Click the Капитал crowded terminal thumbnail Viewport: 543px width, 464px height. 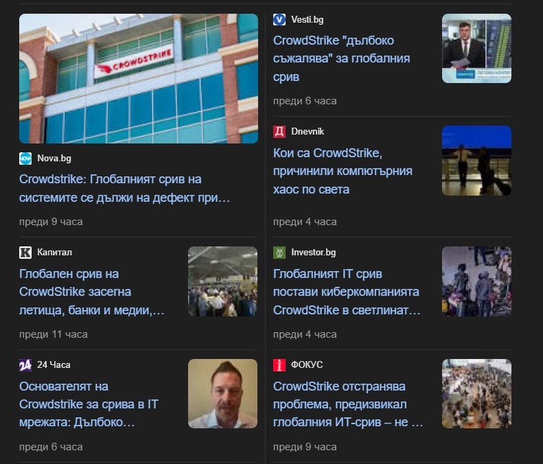(222, 281)
